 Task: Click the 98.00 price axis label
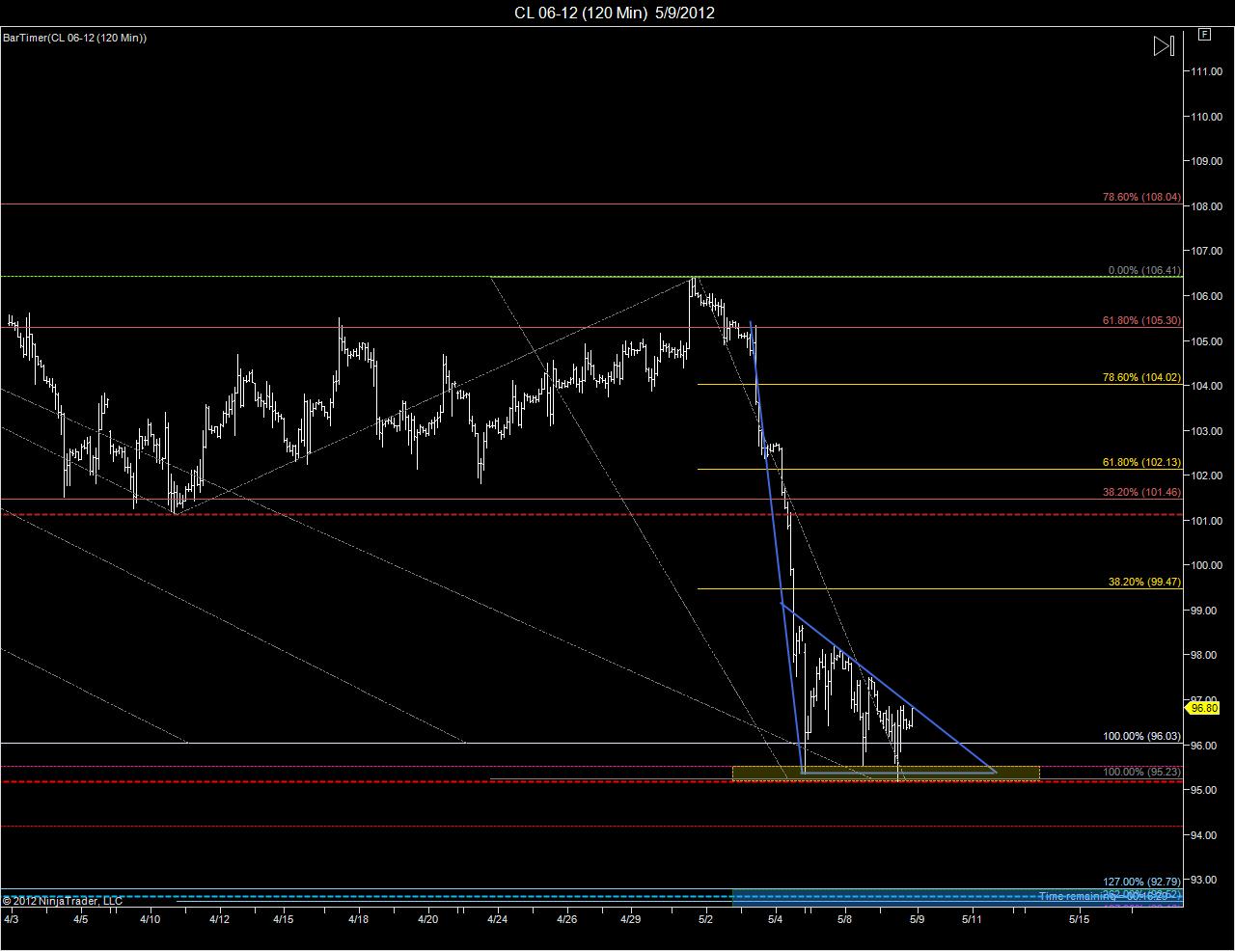tap(1206, 655)
